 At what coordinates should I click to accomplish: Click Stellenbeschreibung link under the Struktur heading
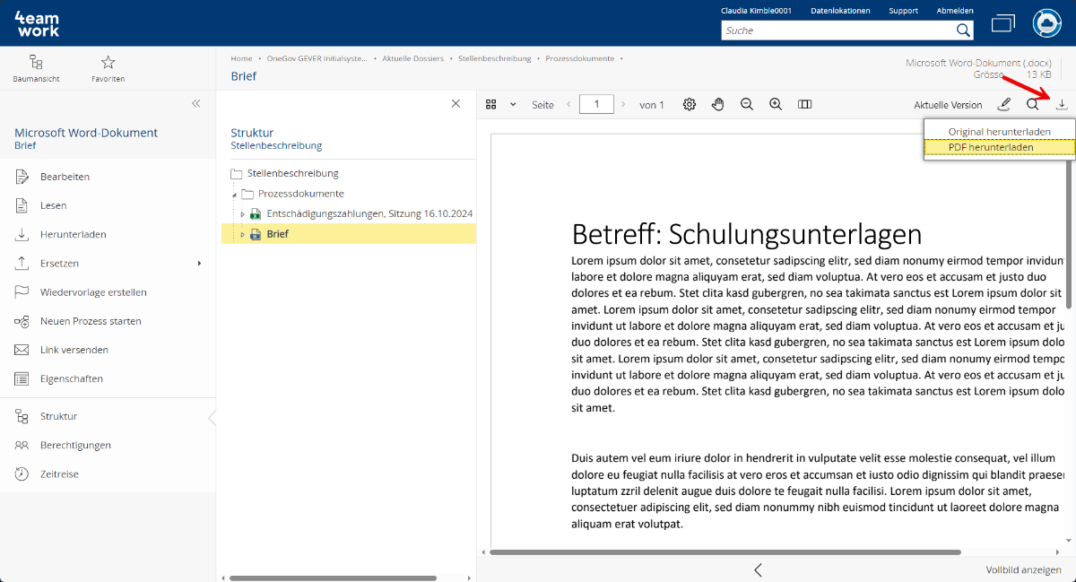276,145
